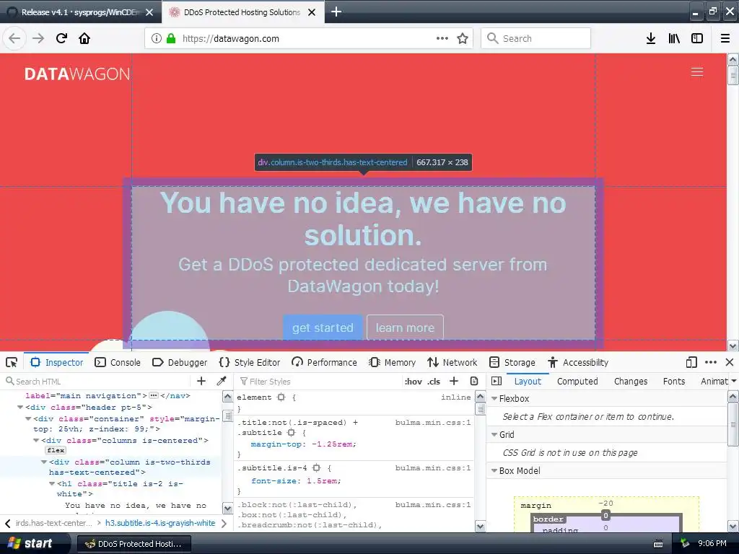739x554 pixels.
Task: Switch to the Network tab
Action: pos(452,362)
